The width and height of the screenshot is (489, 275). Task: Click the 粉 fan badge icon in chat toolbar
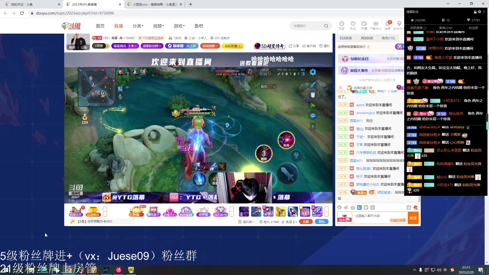click(359, 208)
